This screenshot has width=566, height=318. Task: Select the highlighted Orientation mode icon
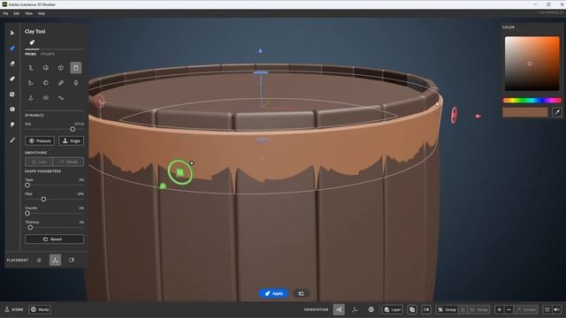point(339,309)
